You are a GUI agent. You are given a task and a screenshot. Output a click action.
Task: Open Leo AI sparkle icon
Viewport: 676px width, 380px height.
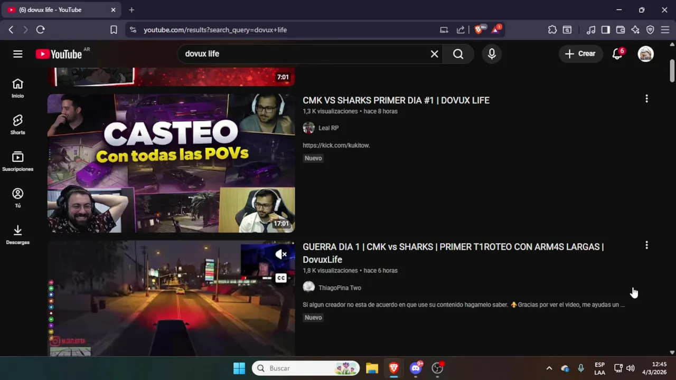pos(635,30)
